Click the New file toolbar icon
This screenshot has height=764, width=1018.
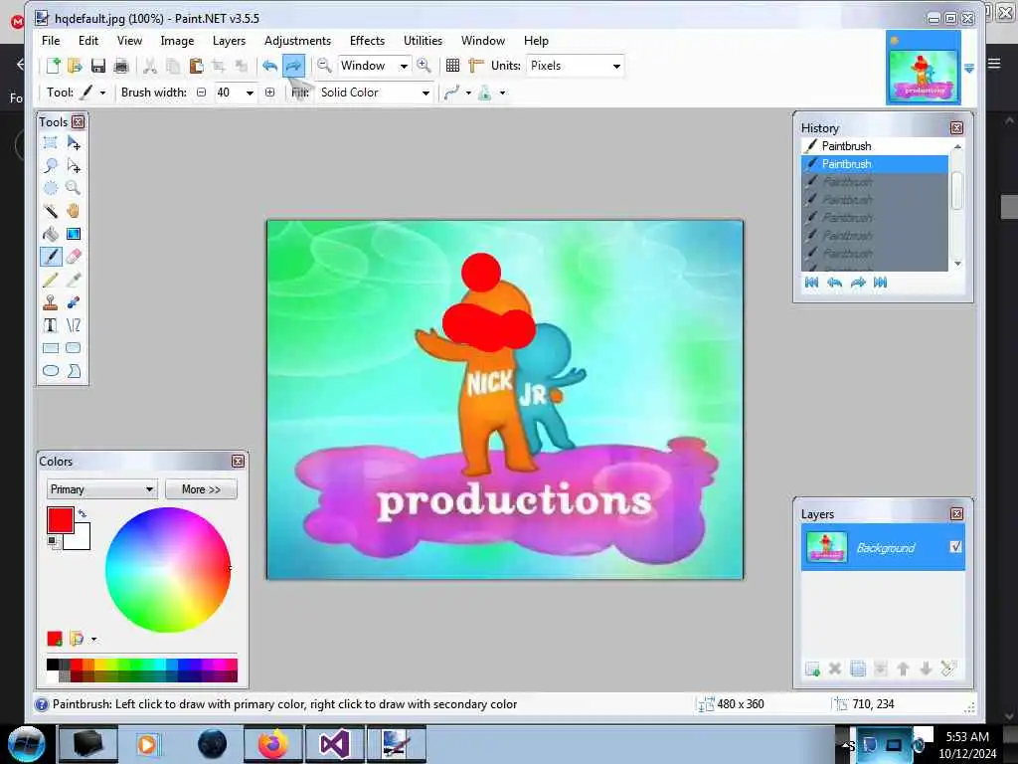point(53,66)
